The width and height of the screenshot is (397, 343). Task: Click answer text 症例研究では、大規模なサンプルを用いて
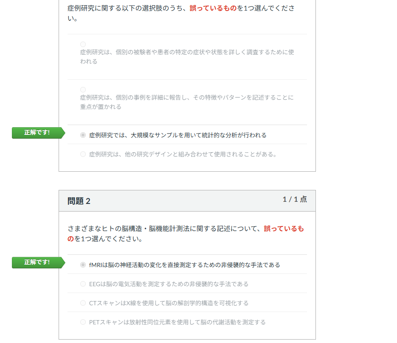[x=177, y=135]
